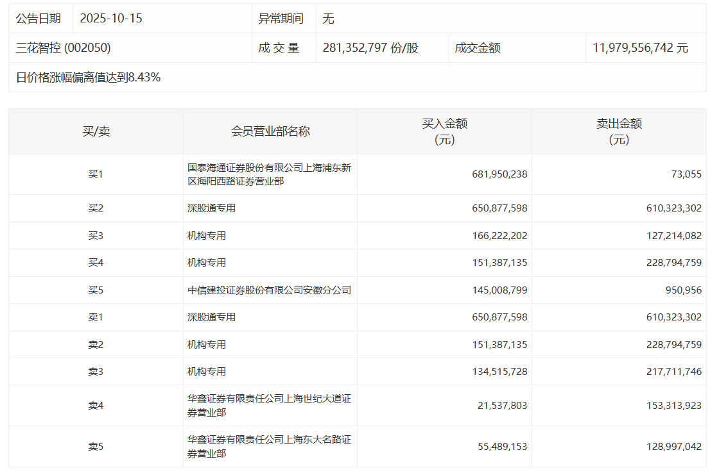Click the stock name 三花智控 (002050)
Viewport: 710px width, 473px height.
[x=64, y=48]
